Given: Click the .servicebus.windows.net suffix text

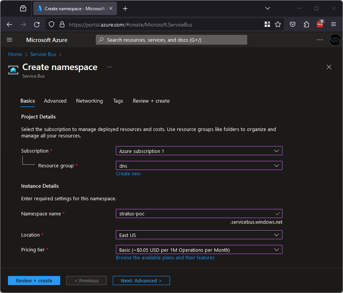Looking at the screenshot, I should [256, 222].
